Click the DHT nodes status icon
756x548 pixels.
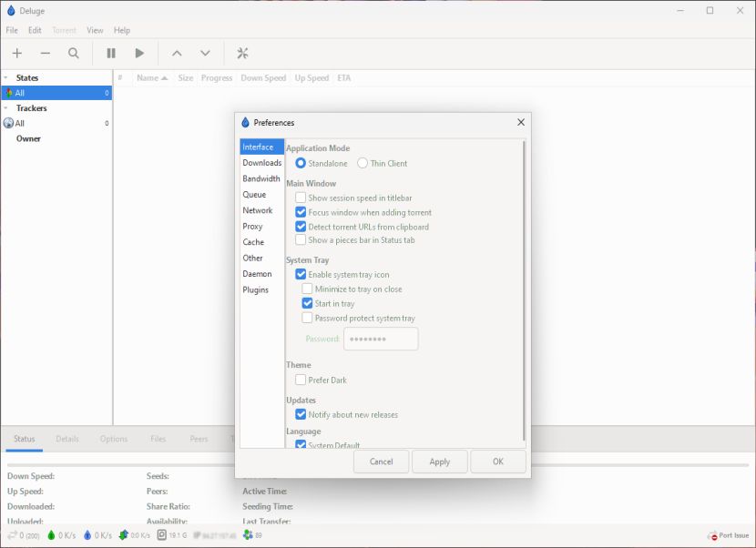pyautogui.click(x=248, y=535)
